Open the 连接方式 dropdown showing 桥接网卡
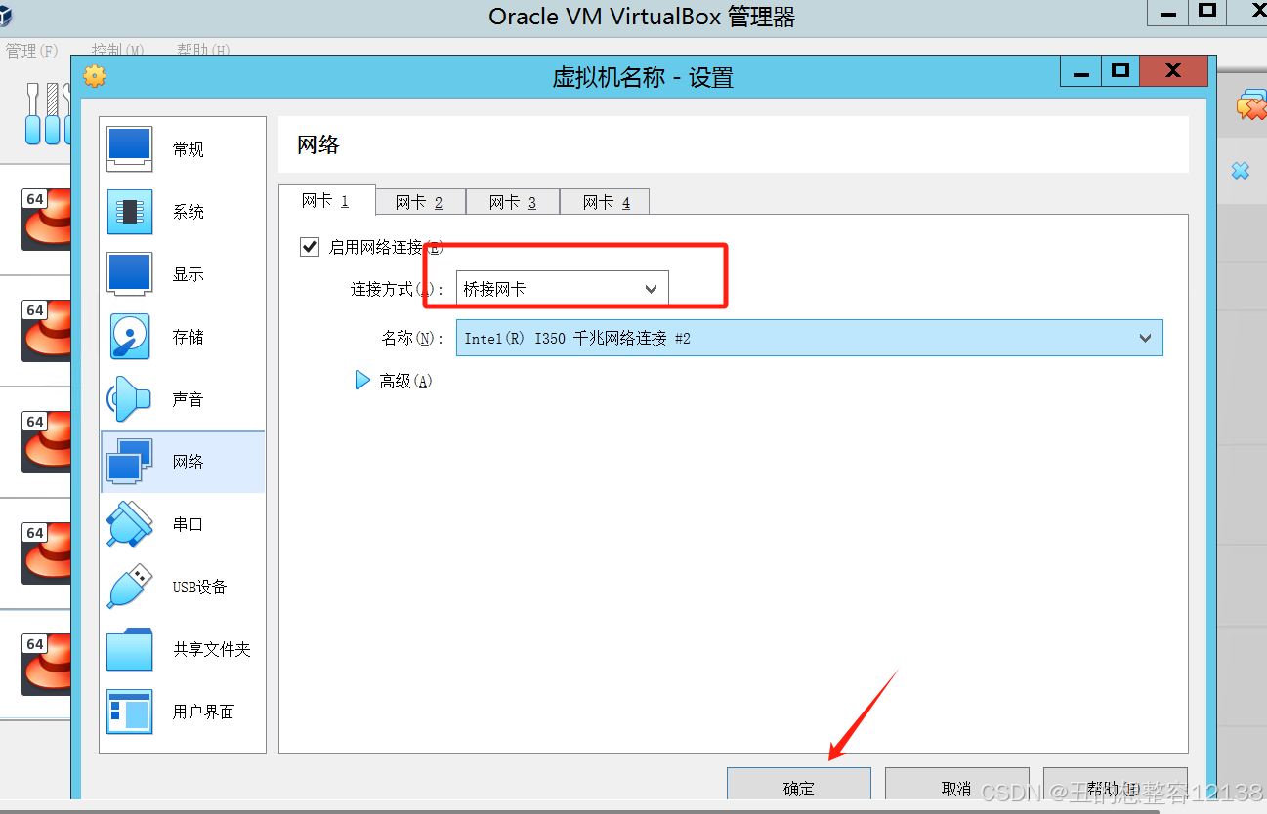 click(563, 289)
